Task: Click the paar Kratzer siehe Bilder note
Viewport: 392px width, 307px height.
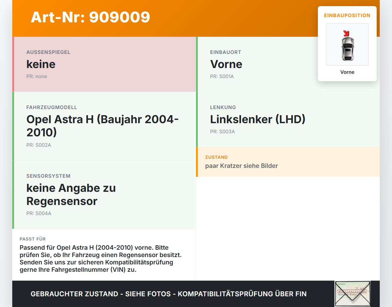Action: 242,166
